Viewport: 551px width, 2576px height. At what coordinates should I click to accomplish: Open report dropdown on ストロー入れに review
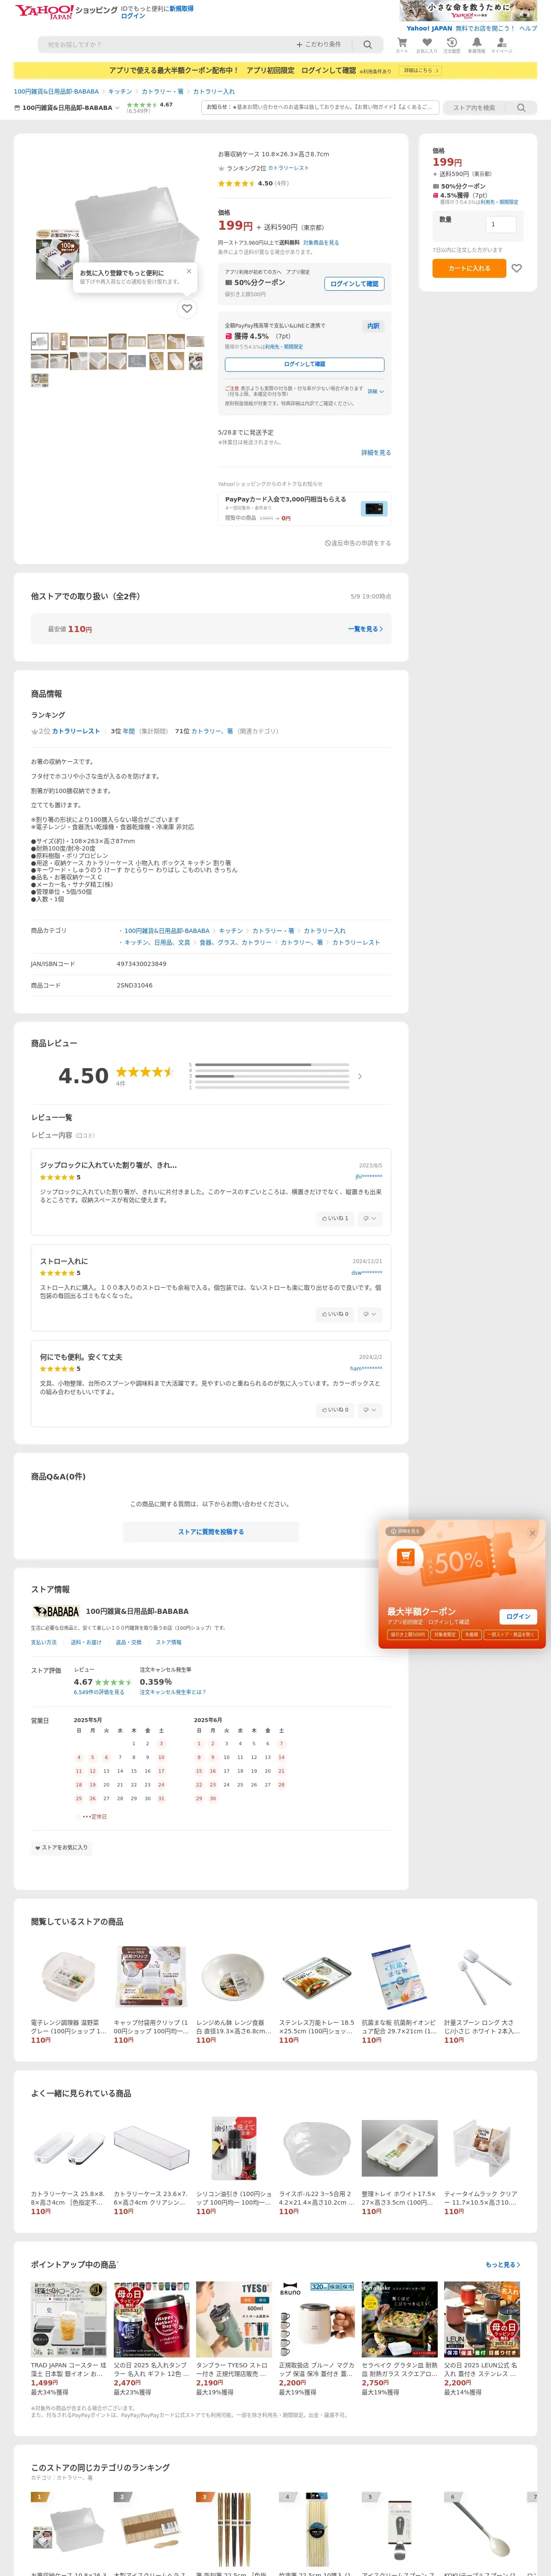(370, 1314)
